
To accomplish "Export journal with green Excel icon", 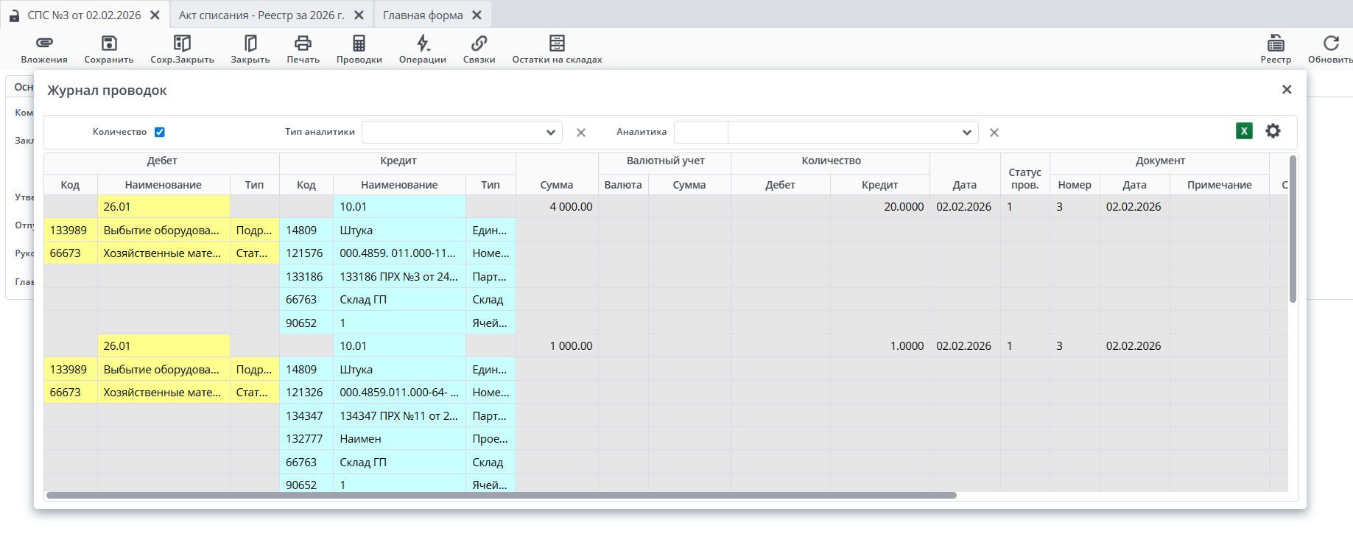I will pos(1244,131).
